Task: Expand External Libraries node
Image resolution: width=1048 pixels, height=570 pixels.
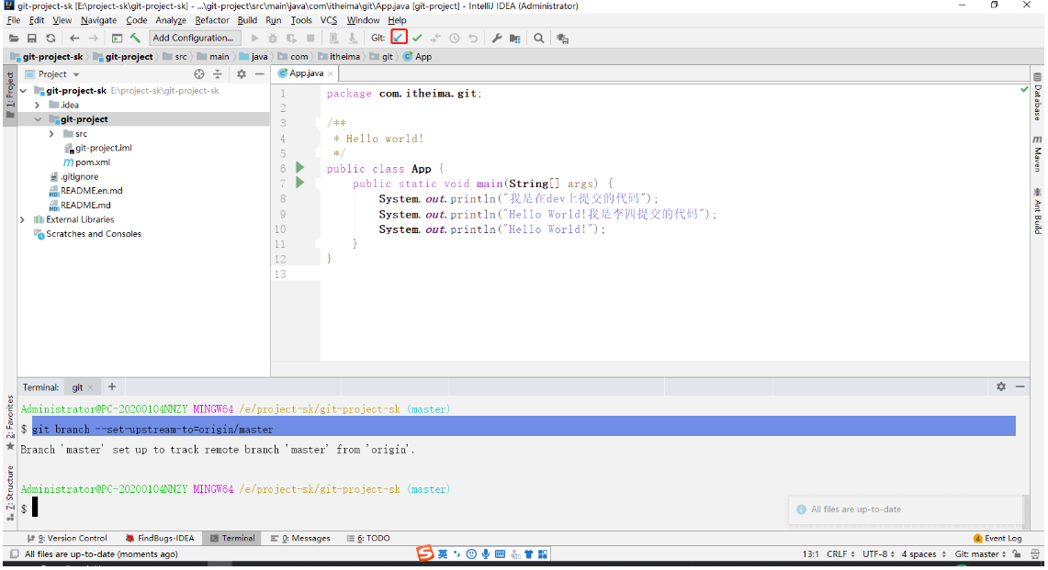Action: point(23,220)
